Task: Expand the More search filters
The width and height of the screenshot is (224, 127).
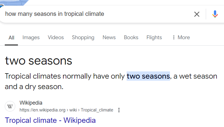Action: [x=181, y=37]
